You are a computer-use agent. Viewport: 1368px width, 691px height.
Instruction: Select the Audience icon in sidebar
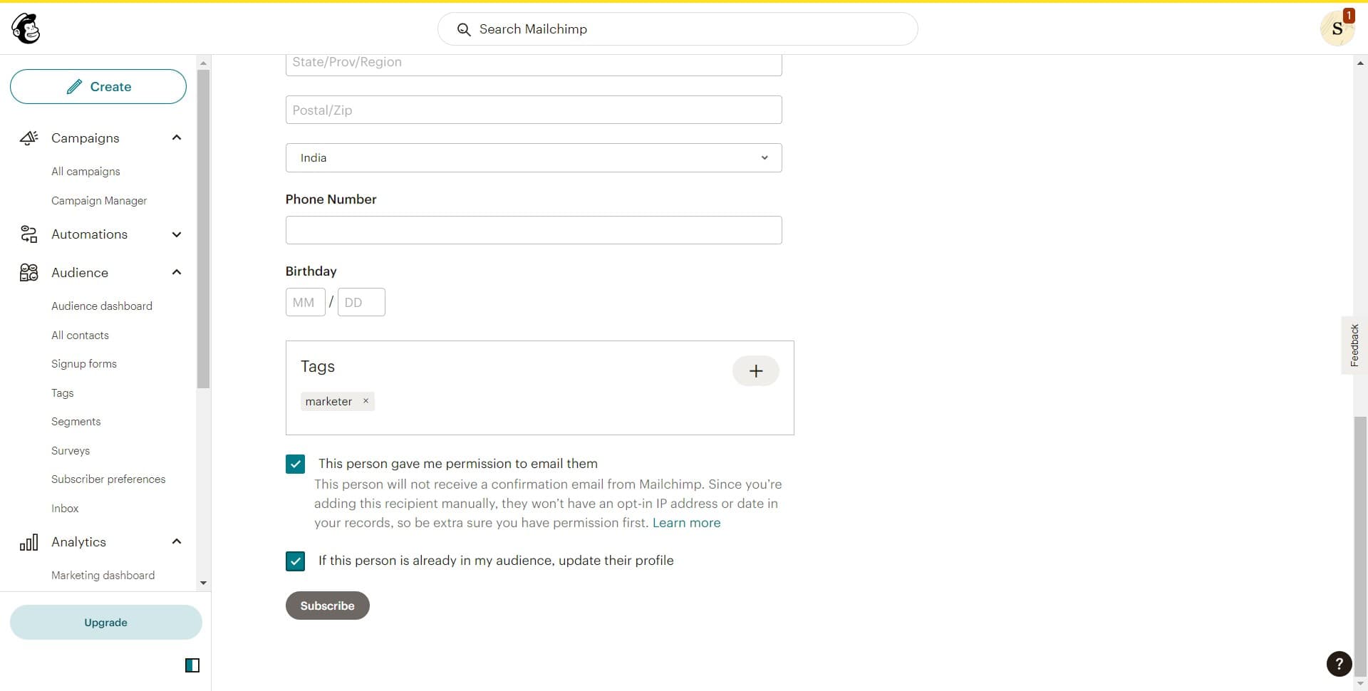[x=28, y=272]
